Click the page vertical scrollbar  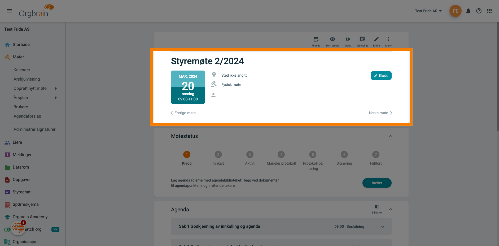498,77
